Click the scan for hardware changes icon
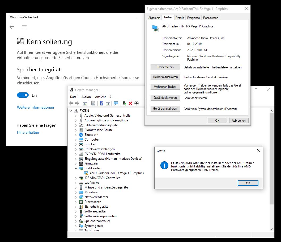This screenshot has width=281, height=242. [116, 103]
